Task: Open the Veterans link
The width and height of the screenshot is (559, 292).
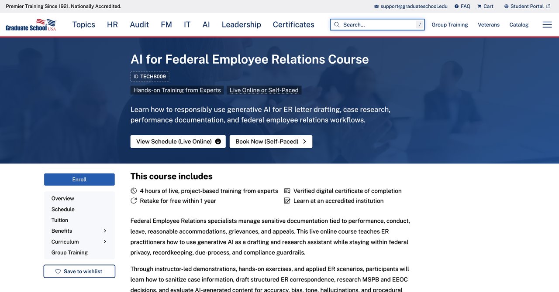Action: pos(489,25)
